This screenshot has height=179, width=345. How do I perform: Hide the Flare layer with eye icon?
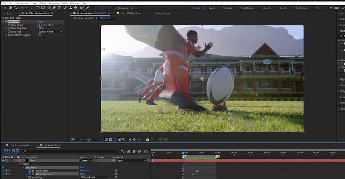pyautogui.click(x=3, y=161)
